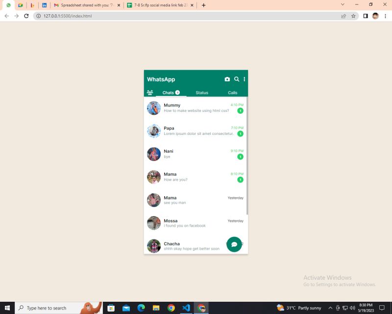Open Microsoft Edge from taskbar
The image size is (392, 314).
pyautogui.click(x=141, y=308)
